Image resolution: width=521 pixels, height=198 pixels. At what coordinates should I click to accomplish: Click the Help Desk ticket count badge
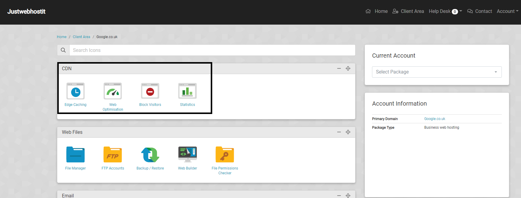(455, 12)
